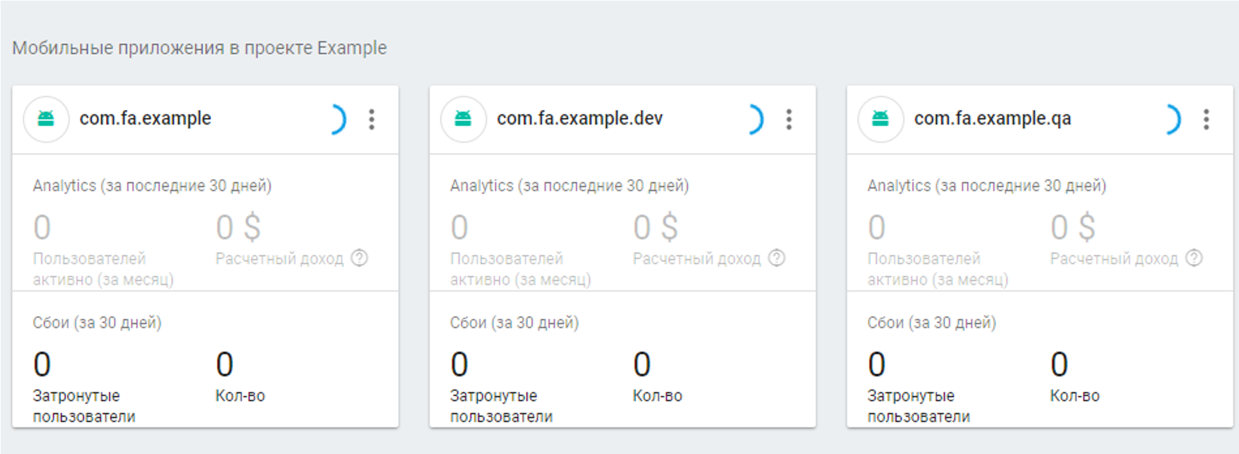This screenshot has height=454, width=1239.
Task: Open the Сбои section of com.fa.example
Action: 97,323
